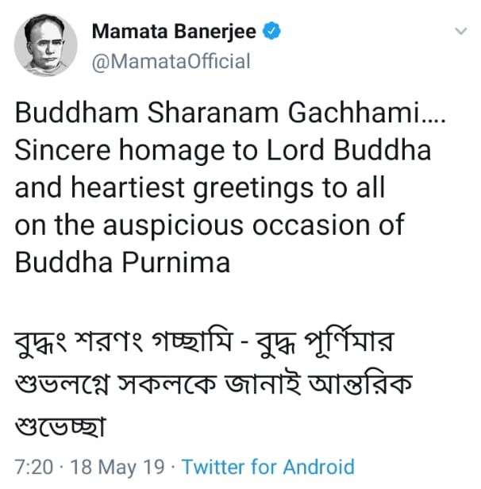The height and width of the screenshot is (489, 481).
Task: Open the profile picture avatar
Action: [46, 45]
